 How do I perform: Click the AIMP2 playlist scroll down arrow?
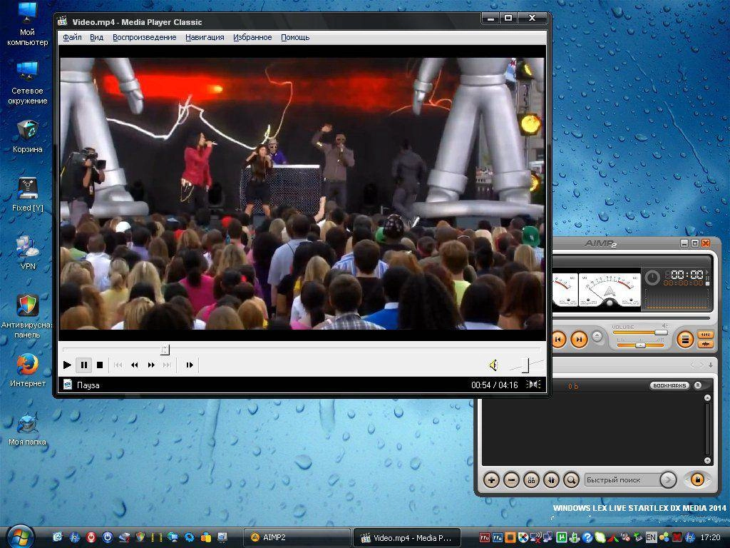(707, 460)
